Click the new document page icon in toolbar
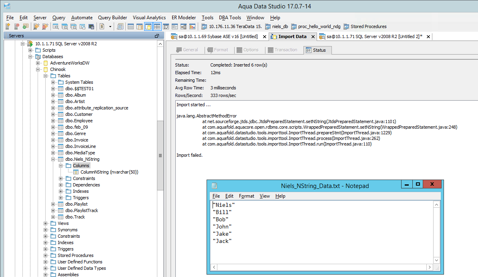 102,26
